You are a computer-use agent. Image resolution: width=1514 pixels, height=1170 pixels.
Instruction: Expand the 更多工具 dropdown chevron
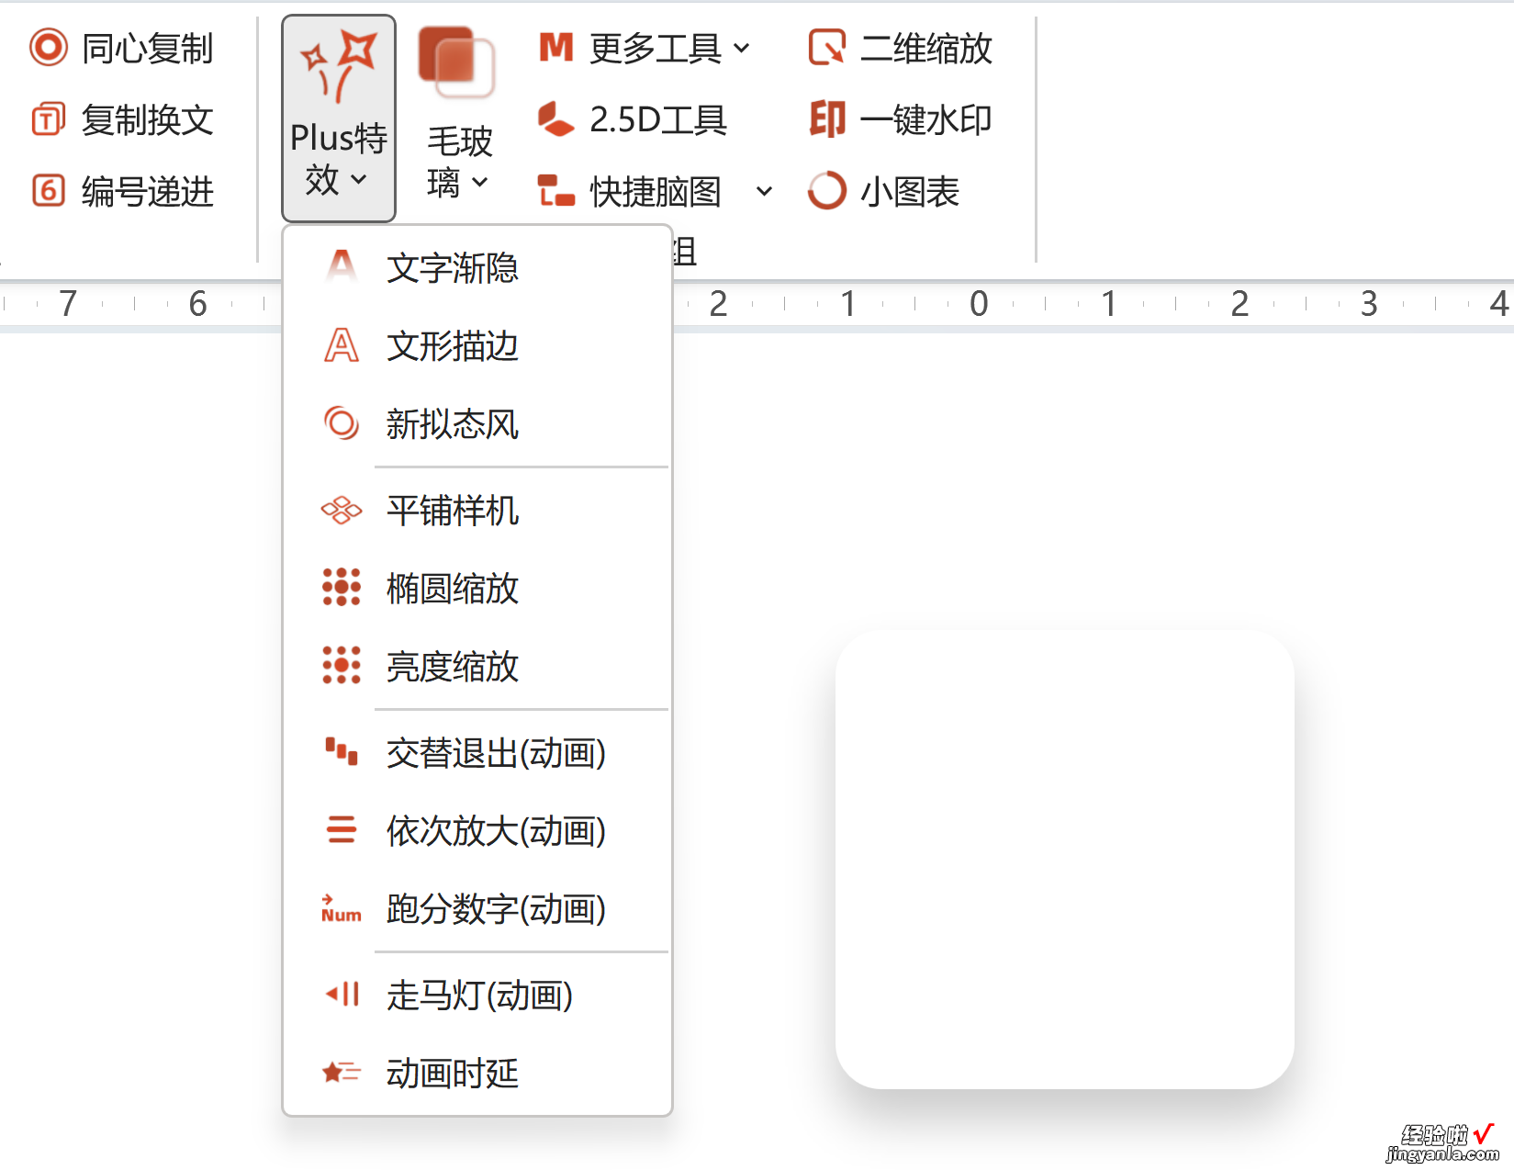click(x=742, y=48)
